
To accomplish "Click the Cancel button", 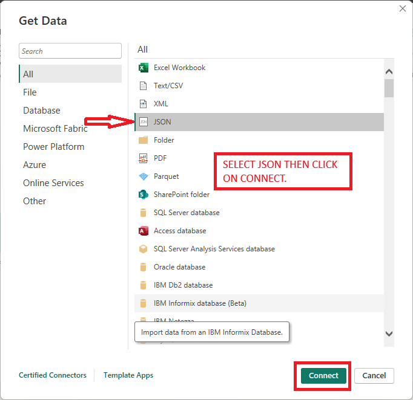I will tap(374, 376).
